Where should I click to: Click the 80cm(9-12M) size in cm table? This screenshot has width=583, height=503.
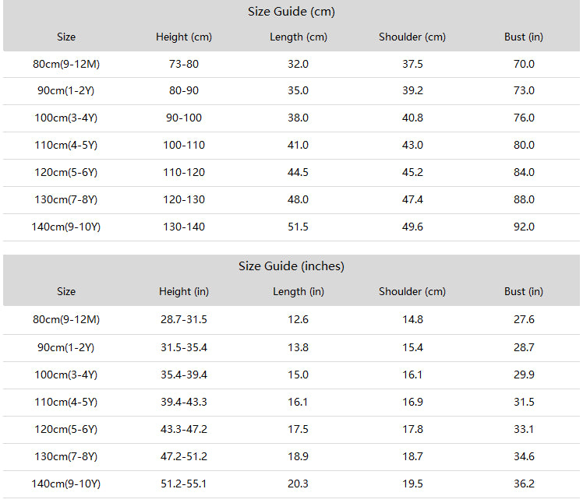[66, 64]
